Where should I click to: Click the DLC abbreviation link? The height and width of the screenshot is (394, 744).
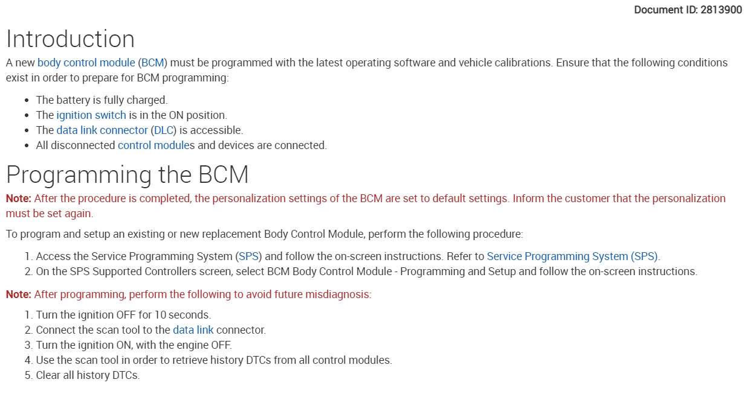pyautogui.click(x=163, y=130)
